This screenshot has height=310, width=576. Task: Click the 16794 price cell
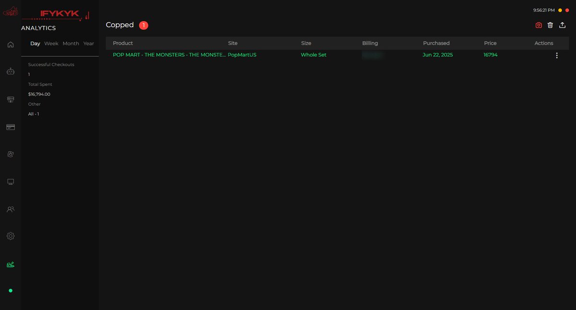[491, 55]
